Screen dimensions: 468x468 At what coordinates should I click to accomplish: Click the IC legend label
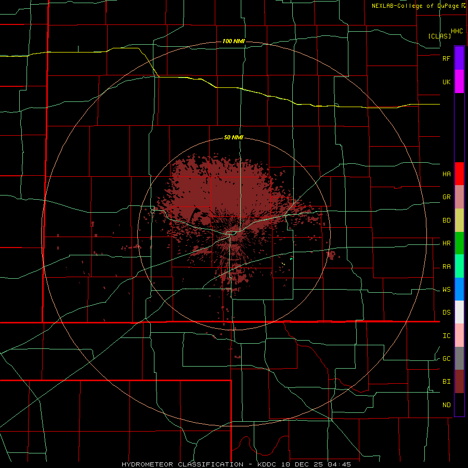point(446,336)
